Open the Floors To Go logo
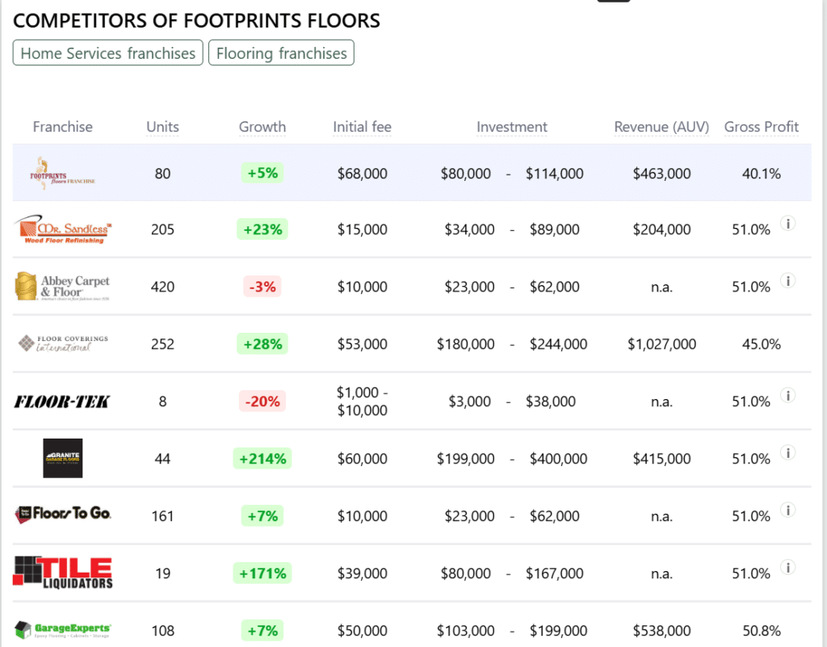Viewport: 827px width, 647px height. [62, 514]
